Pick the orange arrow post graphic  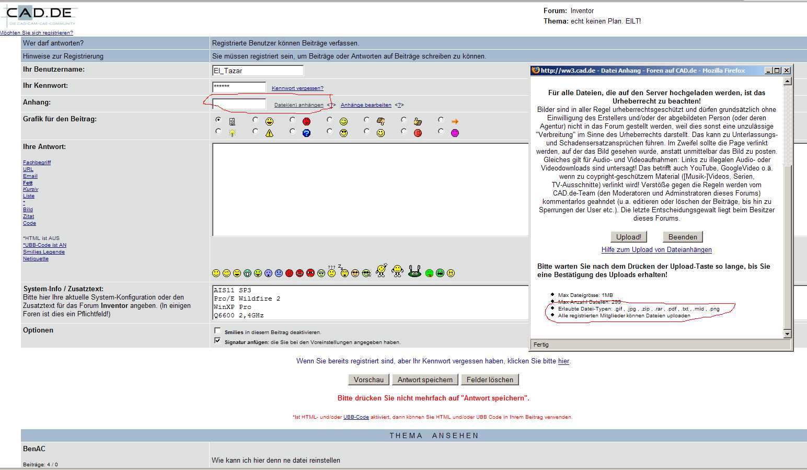click(455, 121)
